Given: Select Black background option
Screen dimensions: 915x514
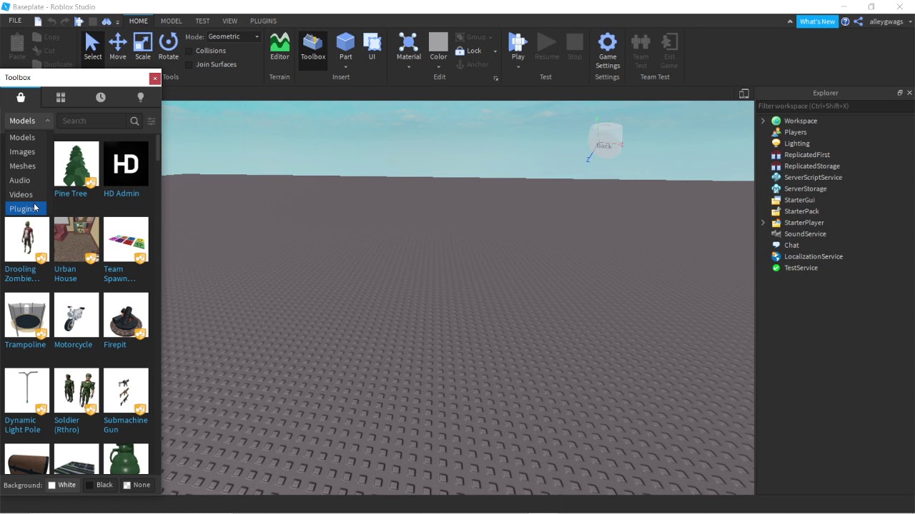Looking at the screenshot, I should [x=99, y=485].
